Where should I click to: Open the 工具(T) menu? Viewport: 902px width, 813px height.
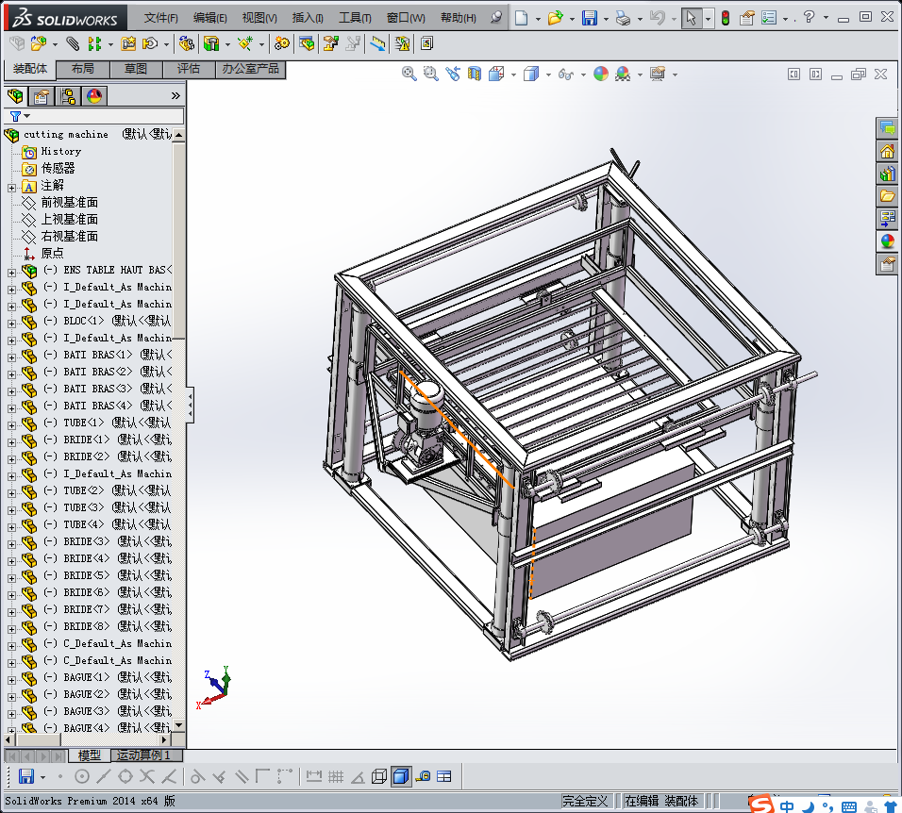coord(355,18)
